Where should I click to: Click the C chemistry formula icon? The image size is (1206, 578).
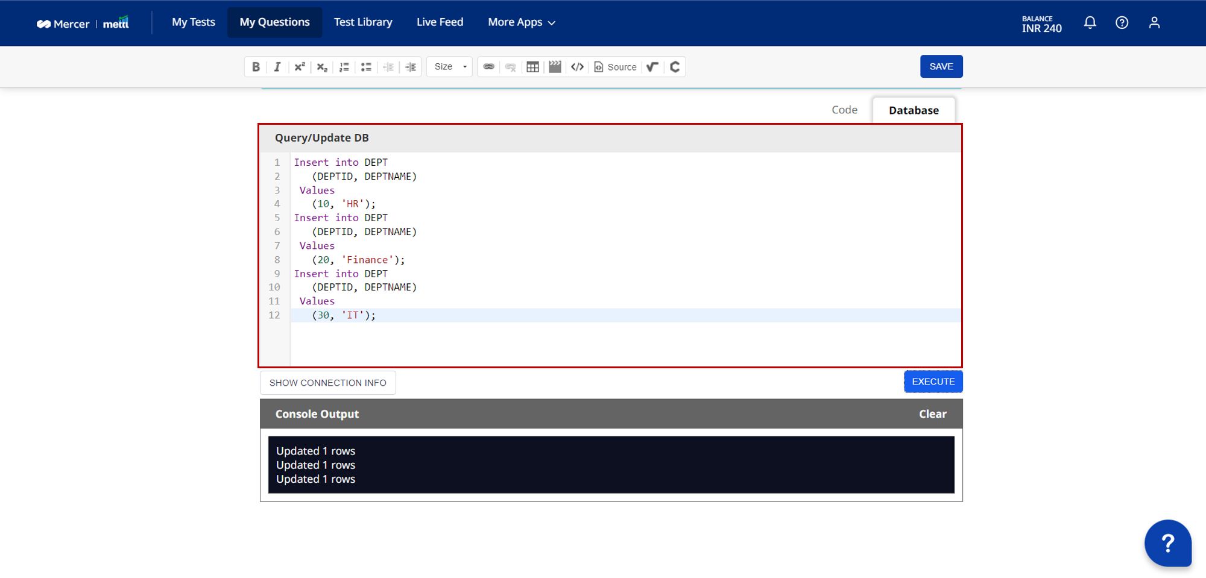click(x=675, y=67)
